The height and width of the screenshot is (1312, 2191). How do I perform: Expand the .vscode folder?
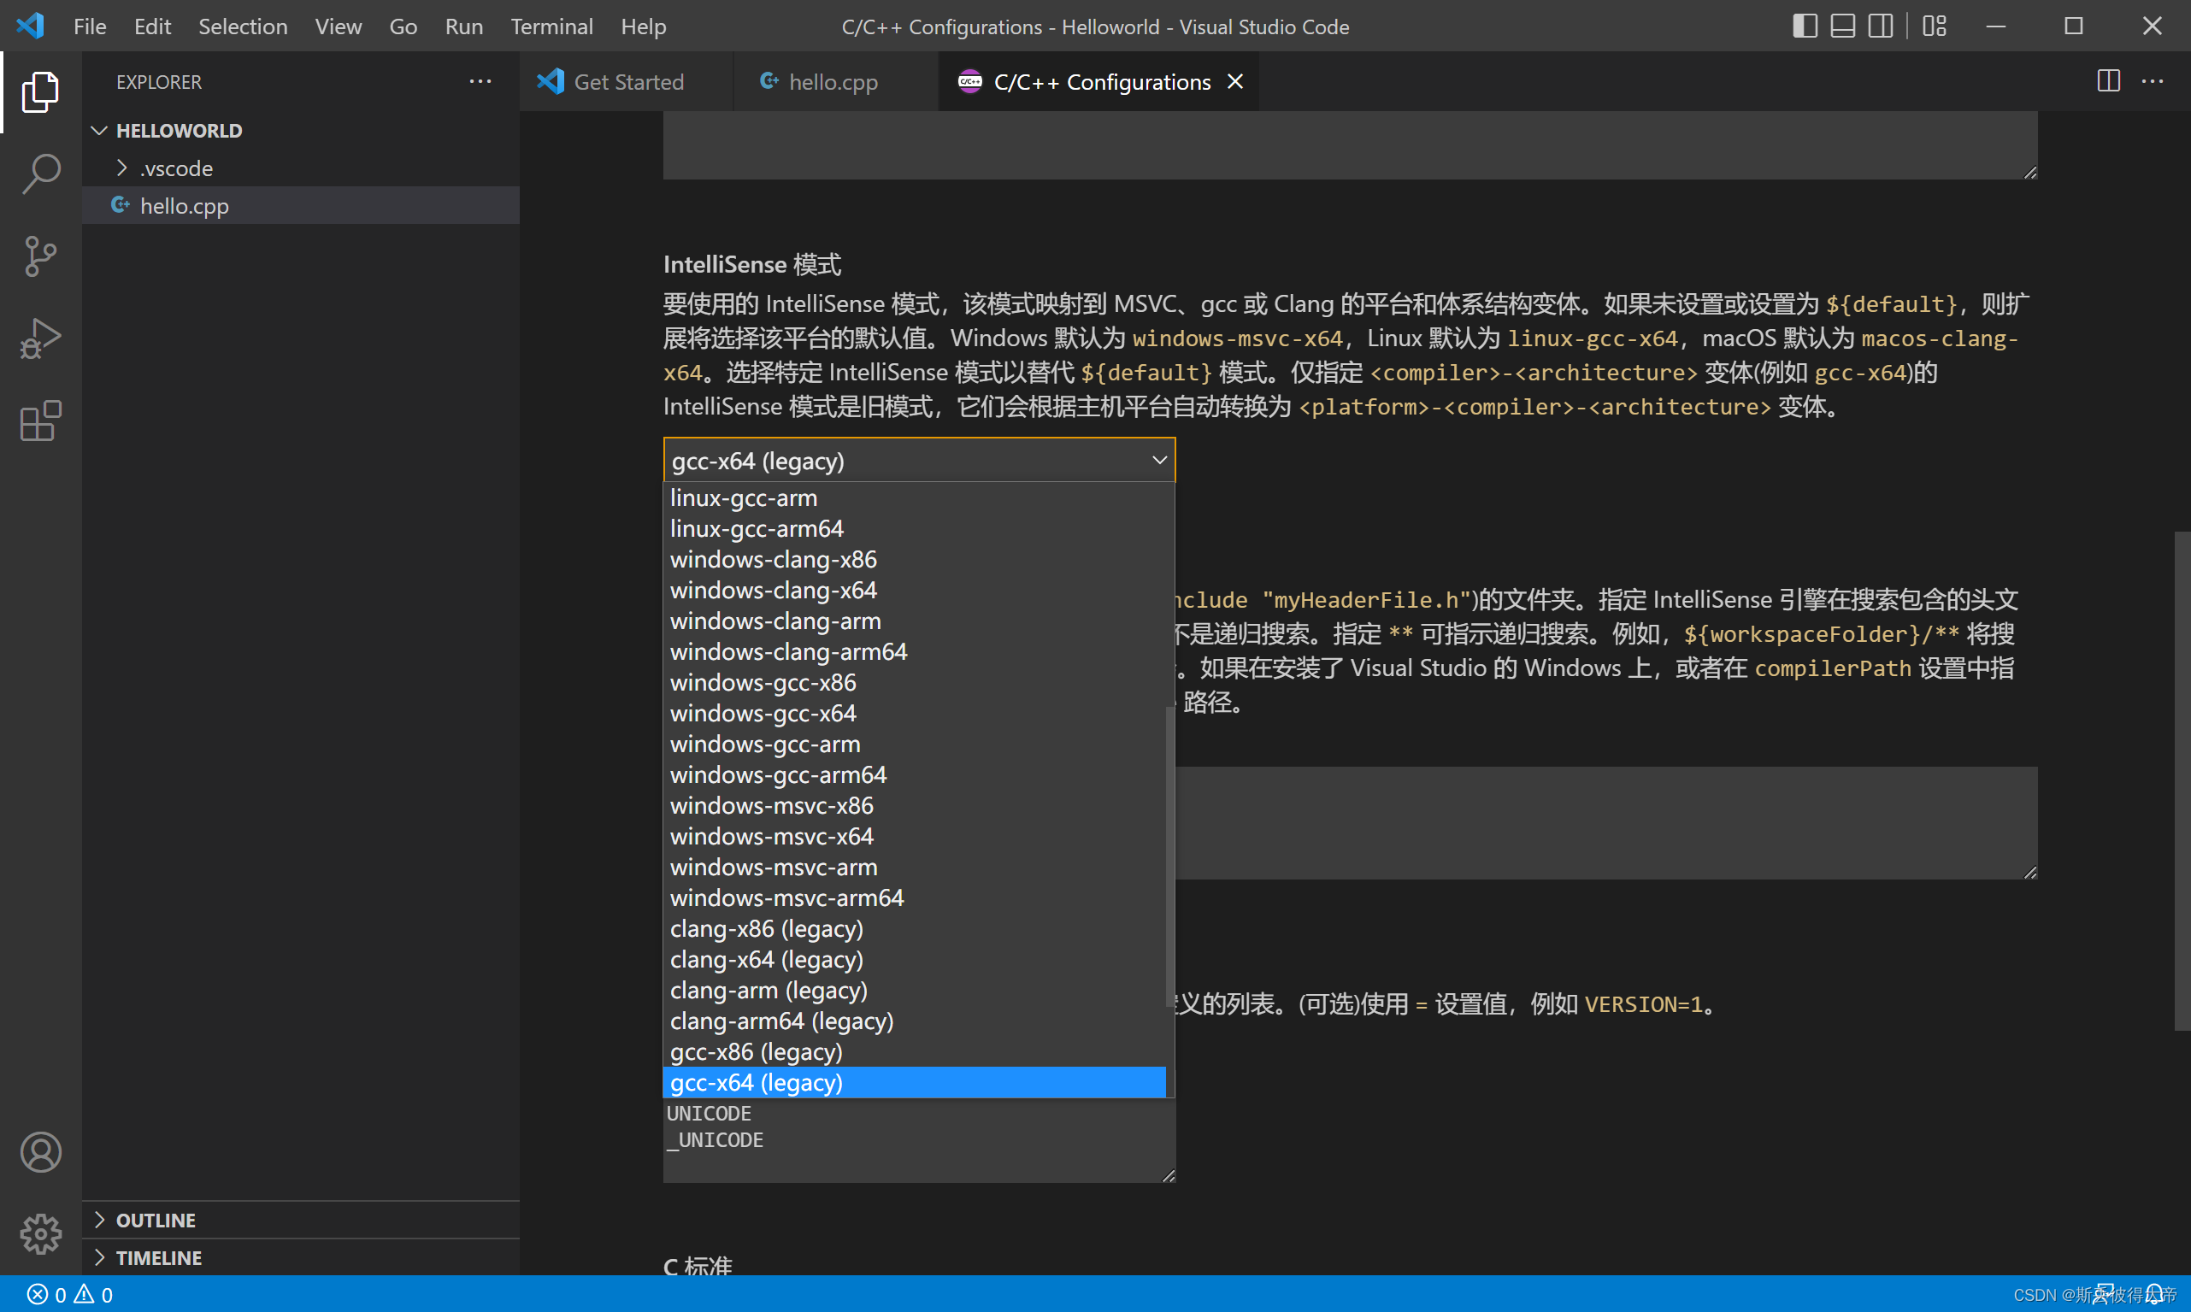pyautogui.click(x=301, y=168)
